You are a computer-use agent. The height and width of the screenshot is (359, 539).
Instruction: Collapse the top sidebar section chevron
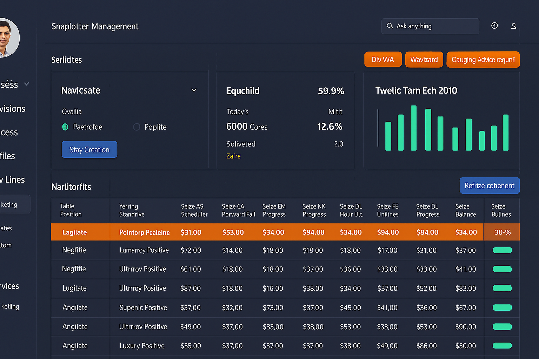[x=26, y=84]
